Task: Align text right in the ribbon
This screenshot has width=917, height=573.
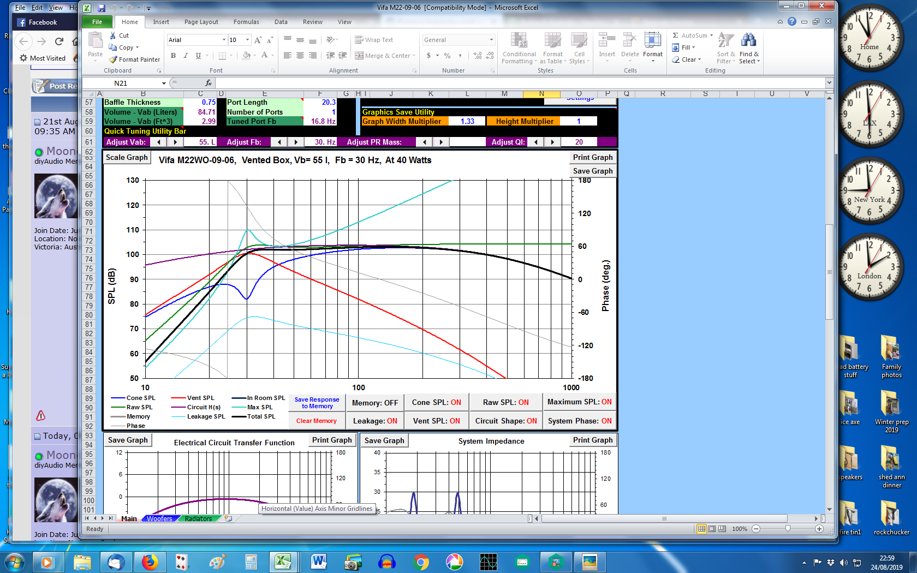Action: tap(313, 55)
